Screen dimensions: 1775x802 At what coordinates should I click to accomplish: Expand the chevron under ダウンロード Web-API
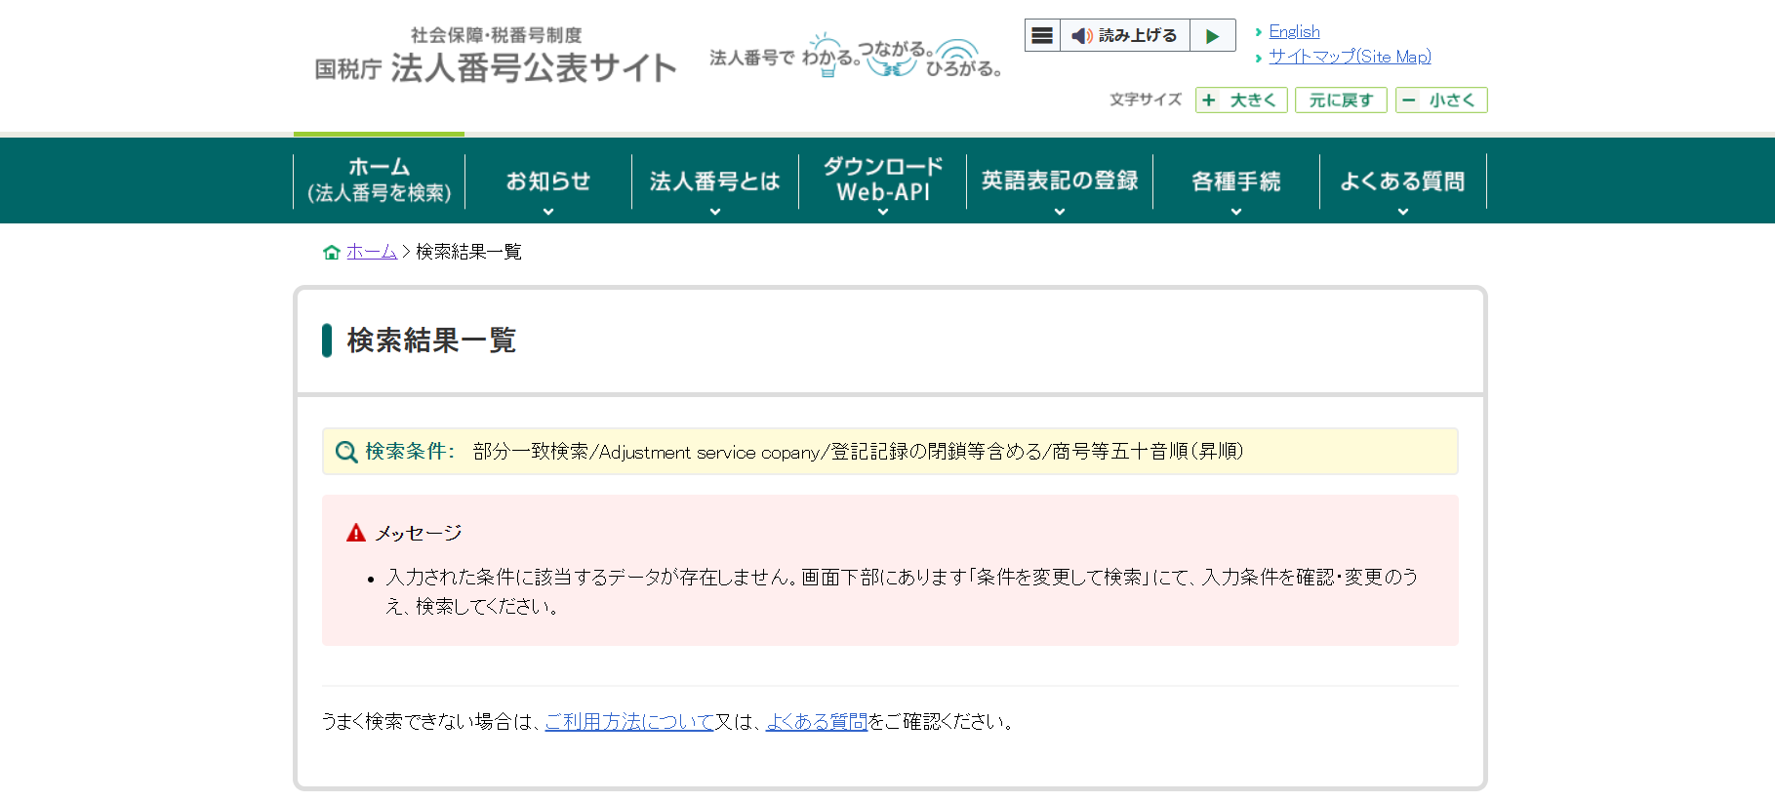click(883, 212)
